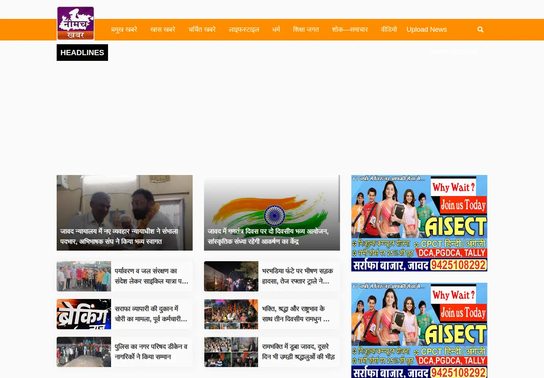Read सराफा व्यापारी की दुकान headline
The height and width of the screenshot is (378, 544).
151,314
